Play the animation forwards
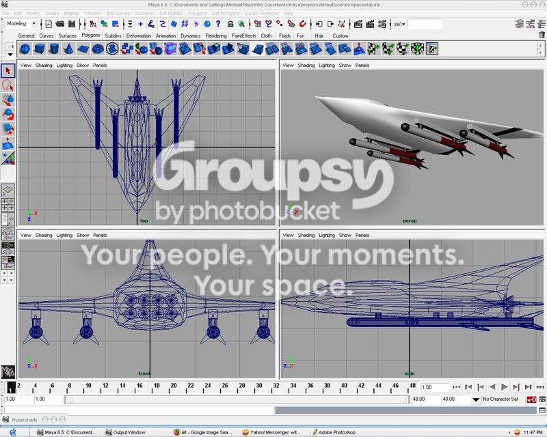The image size is (547, 437). 504,387
